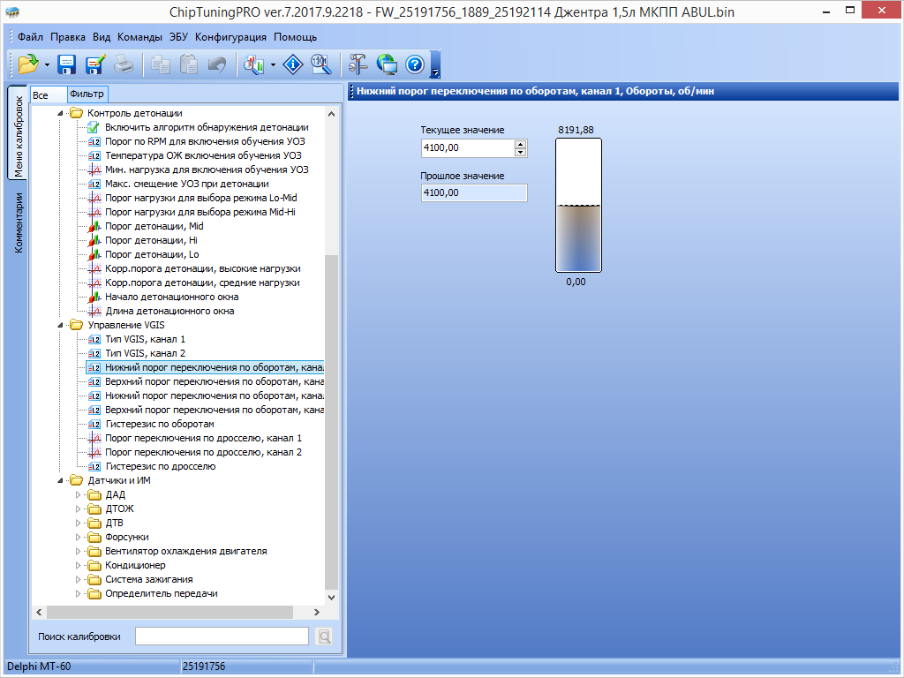Select Температура ОЖ включения обучения УОЗ

[203, 155]
